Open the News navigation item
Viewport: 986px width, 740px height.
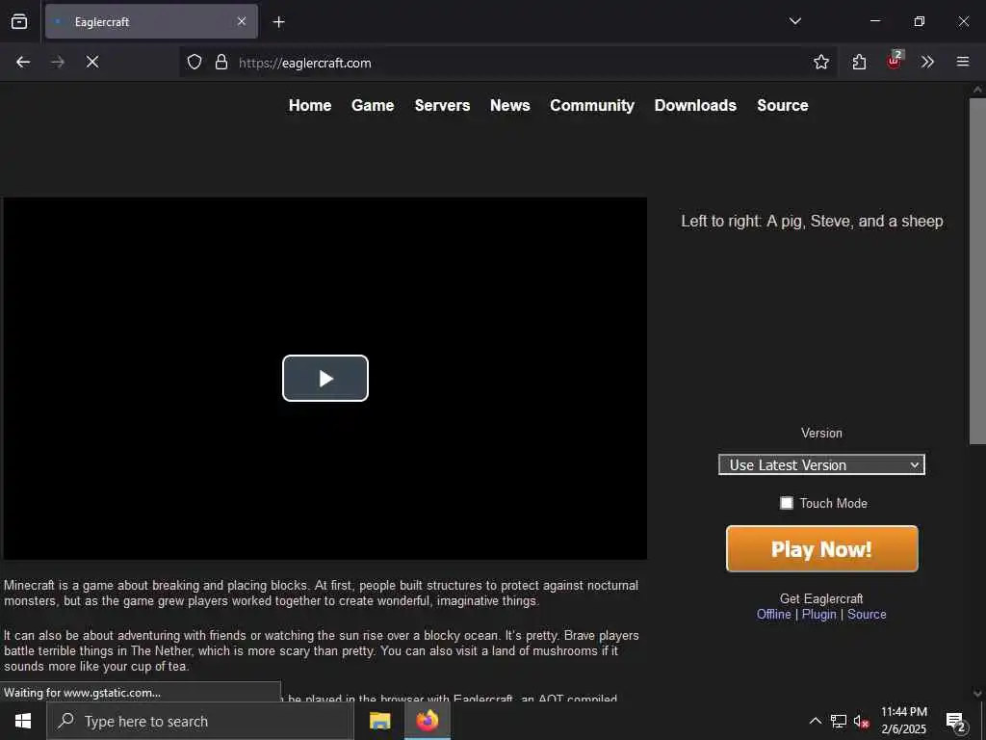click(510, 105)
